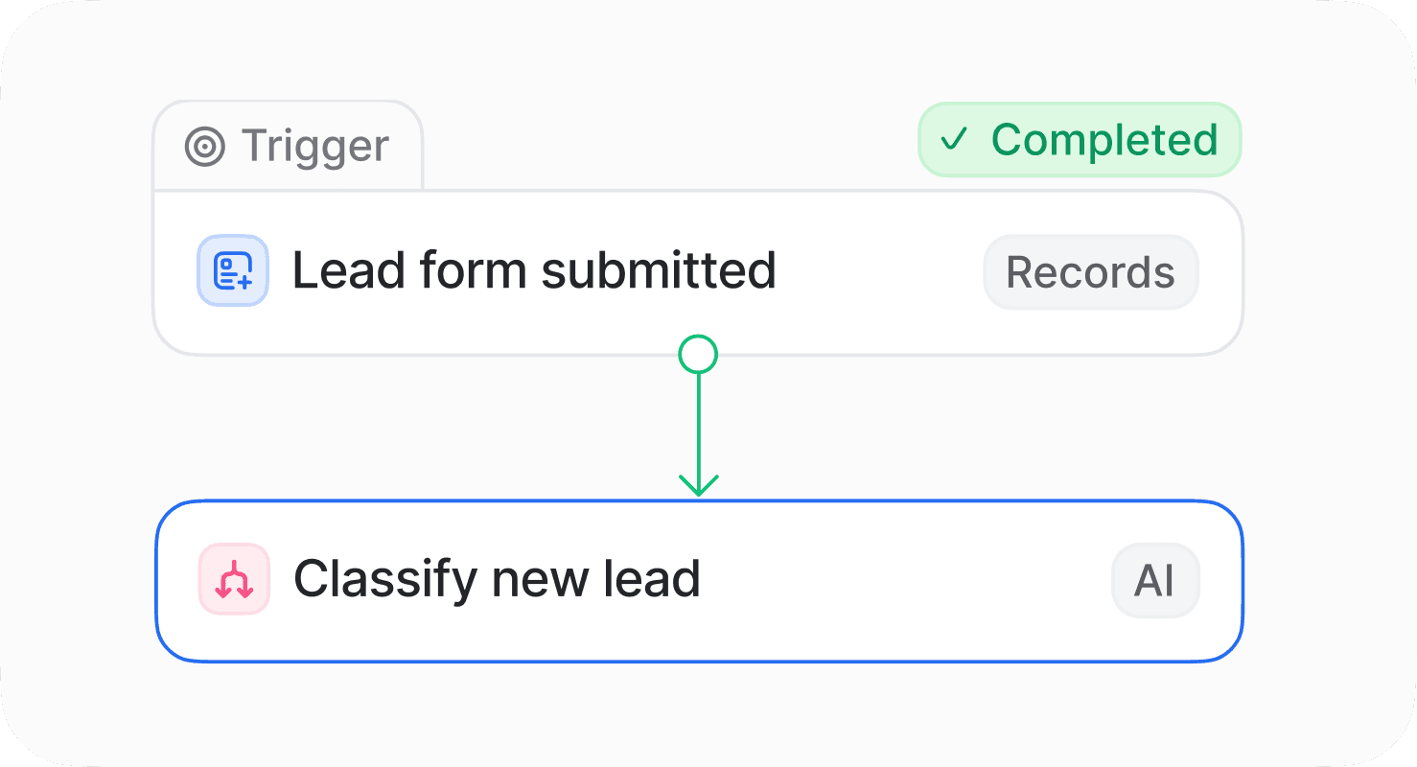Click the Lead form submitted title text

534,270
